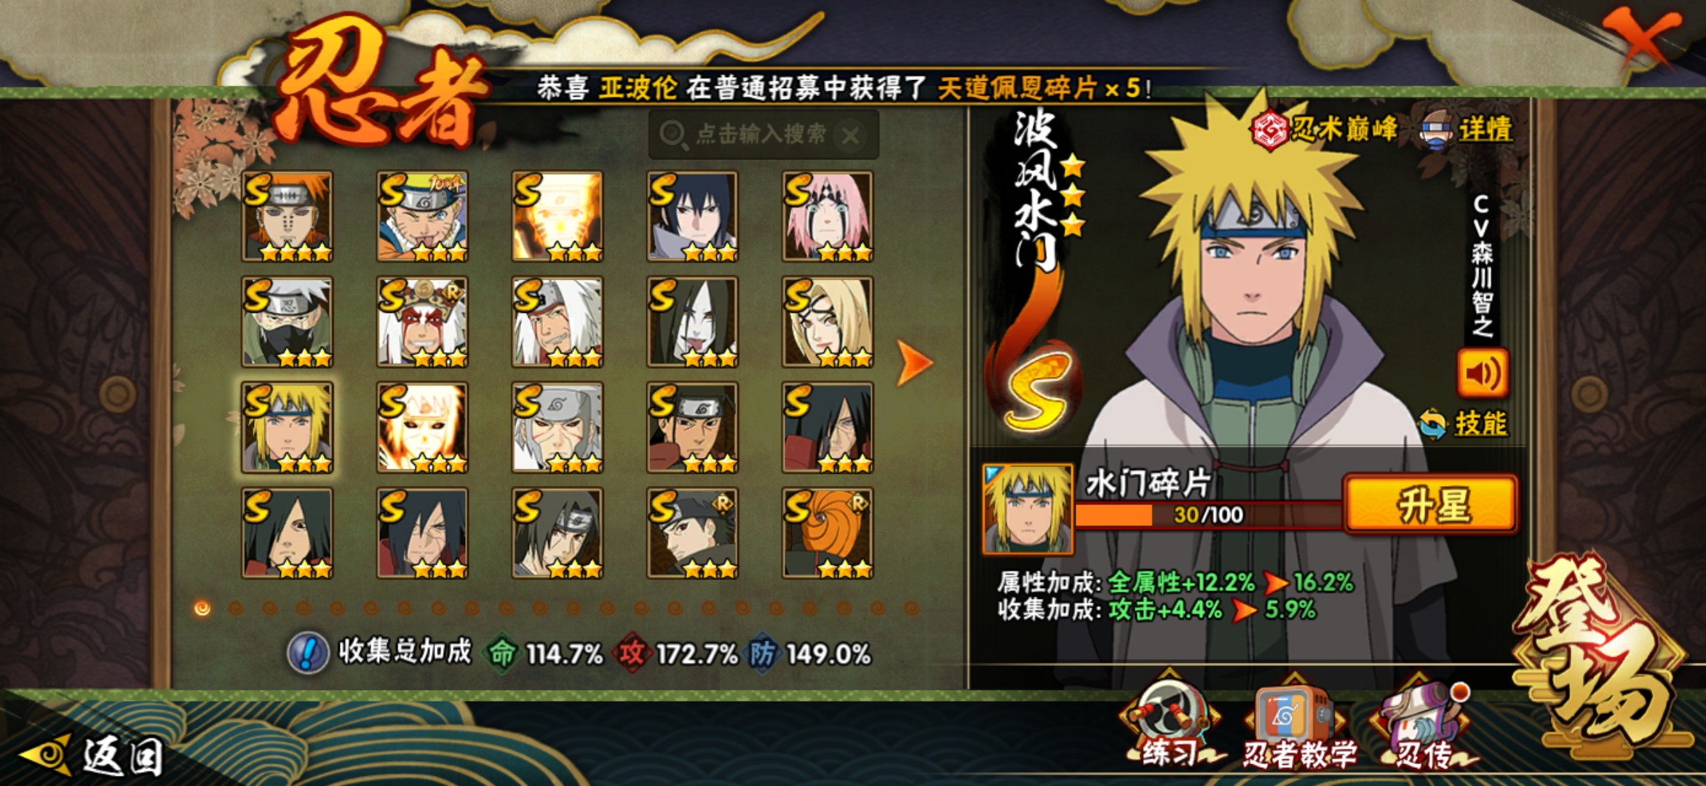Switch view with the 技能 refresh icon
The height and width of the screenshot is (786, 1706).
click(x=1433, y=424)
